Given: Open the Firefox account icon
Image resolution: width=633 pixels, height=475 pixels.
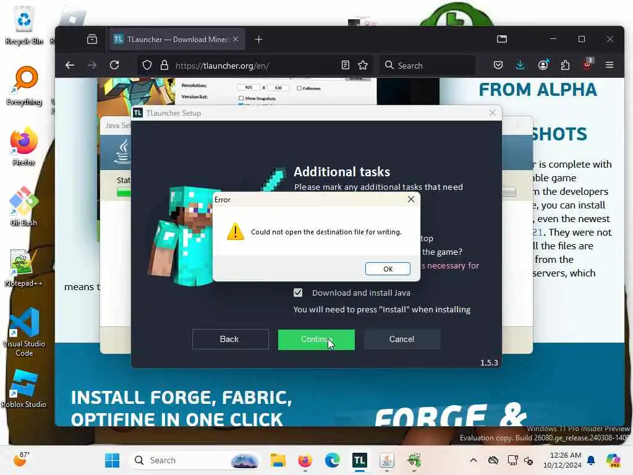Looking at the screenshot, I should tap(543, 65).
